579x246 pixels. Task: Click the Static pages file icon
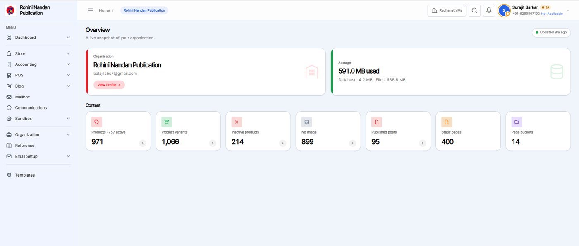coord(447,122)
